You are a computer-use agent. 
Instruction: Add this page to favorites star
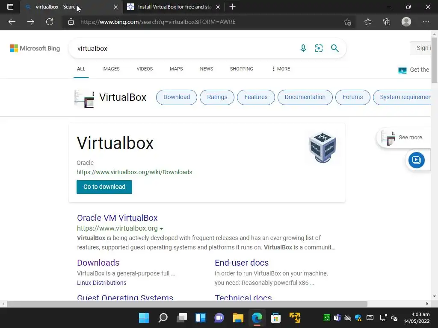coord(347,22)
